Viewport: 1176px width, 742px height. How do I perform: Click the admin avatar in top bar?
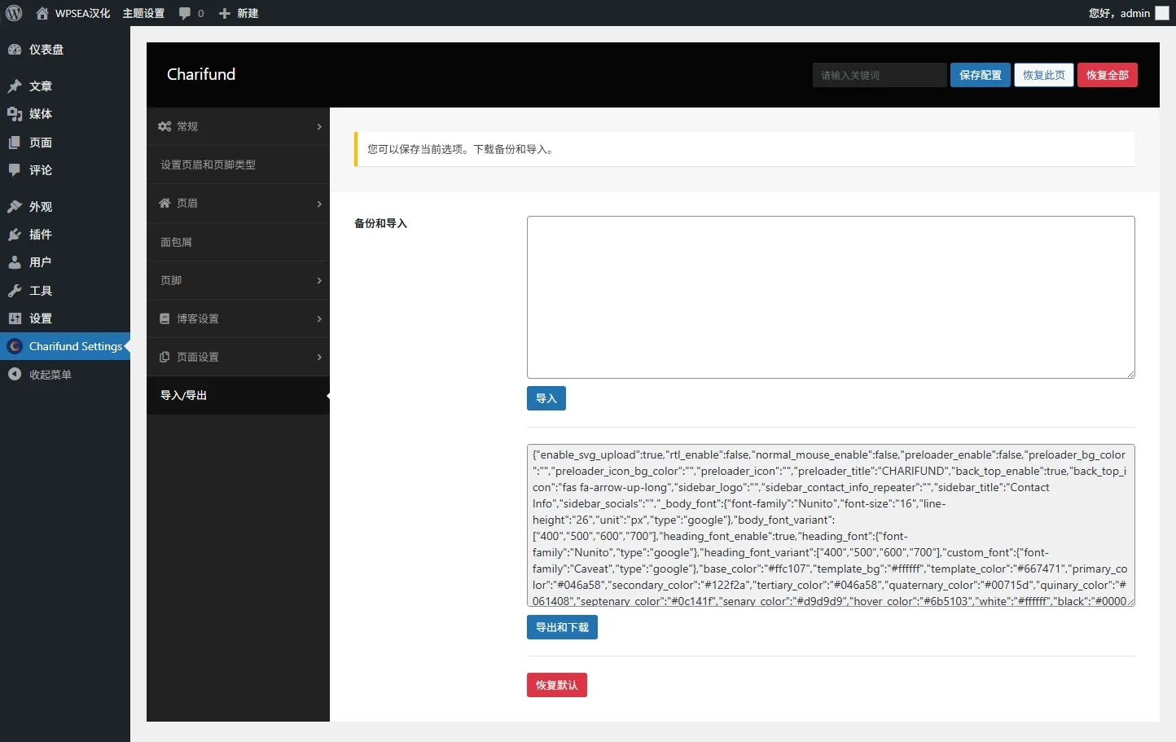point(1162,13)
